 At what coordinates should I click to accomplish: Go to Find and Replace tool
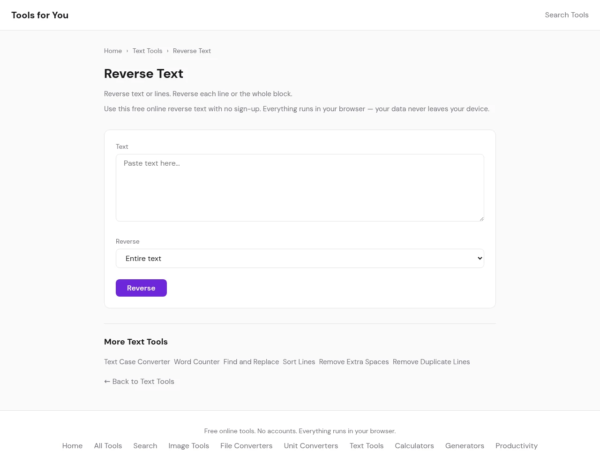(x=251, y=362)
